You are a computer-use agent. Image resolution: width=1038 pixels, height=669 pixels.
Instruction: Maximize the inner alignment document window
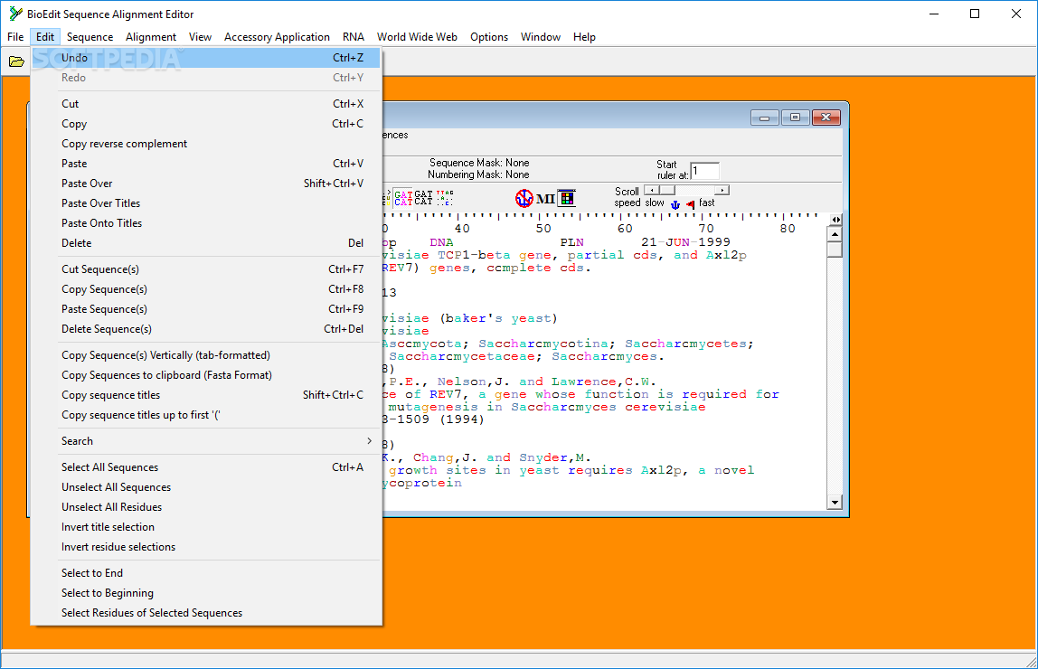pyautogui.click(x=795, y=118)
